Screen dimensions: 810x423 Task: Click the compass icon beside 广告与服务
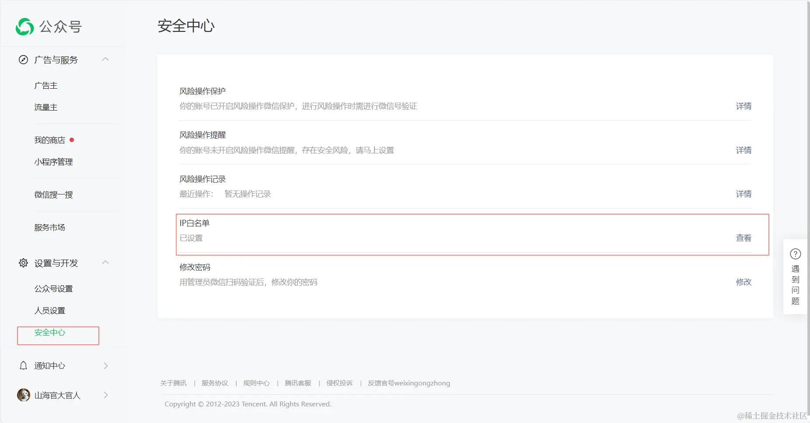click(x=24, y=59)
